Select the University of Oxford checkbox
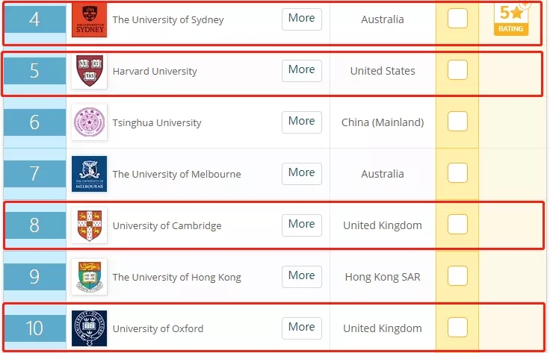Viewport: 550px width, 353px height. tap(457, 327)
